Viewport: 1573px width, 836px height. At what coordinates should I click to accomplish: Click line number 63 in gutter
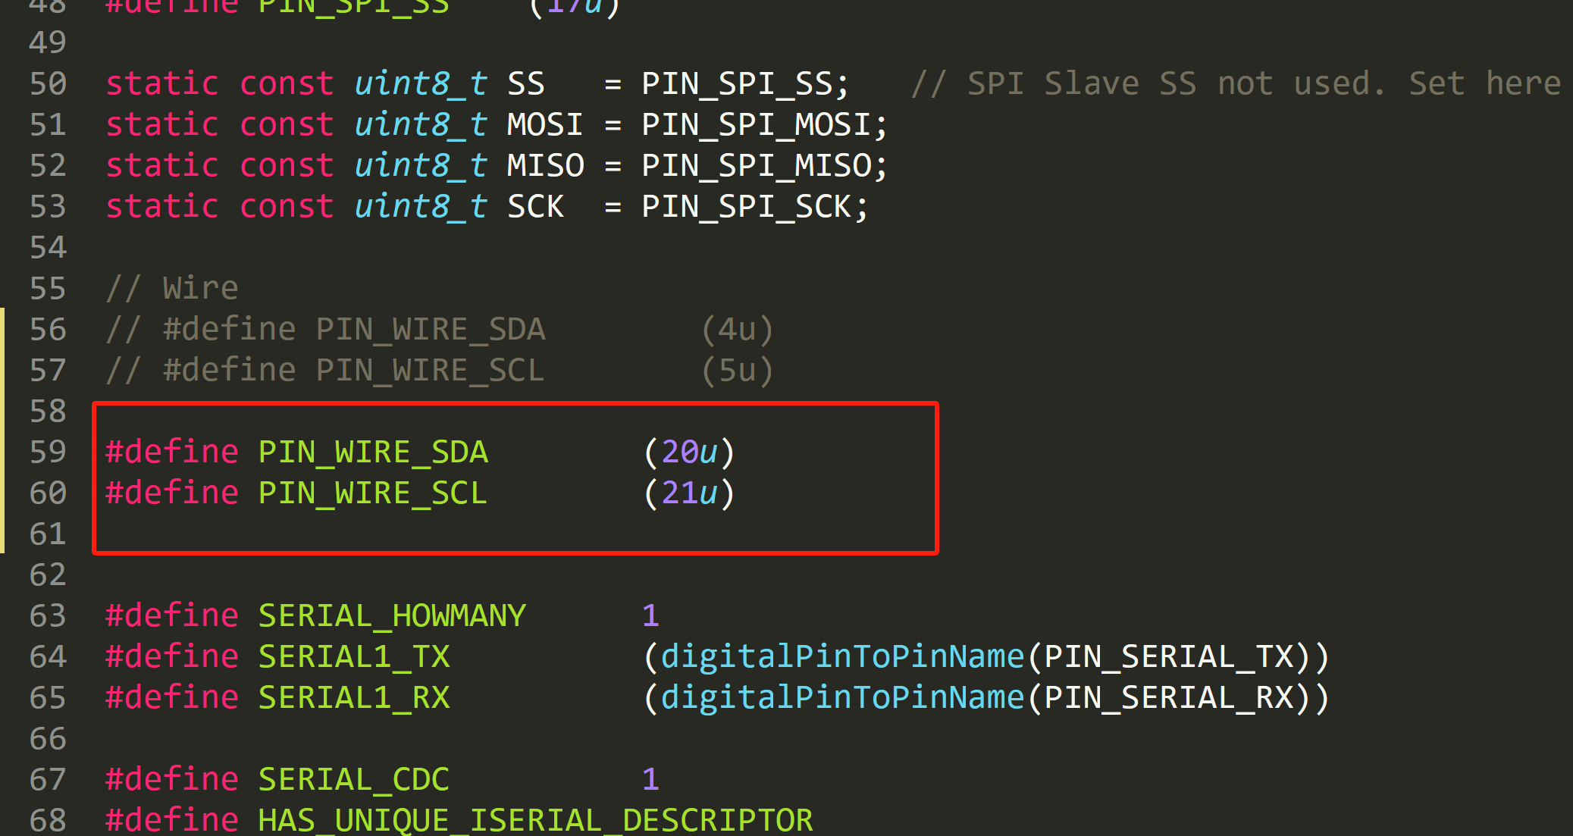pyautogui.click(x=48, y=615)
